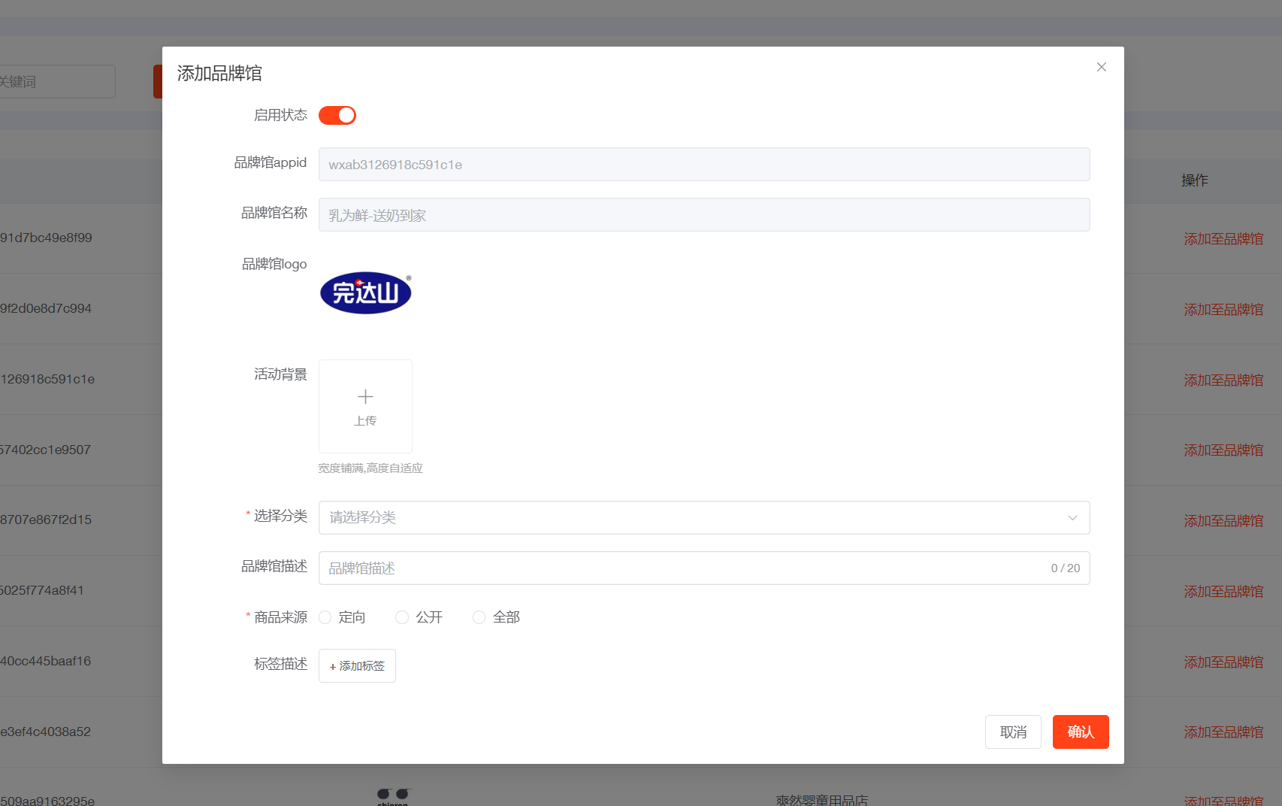
Task: Click the 品牌馆appid input field
Action: tap(703, 165)
